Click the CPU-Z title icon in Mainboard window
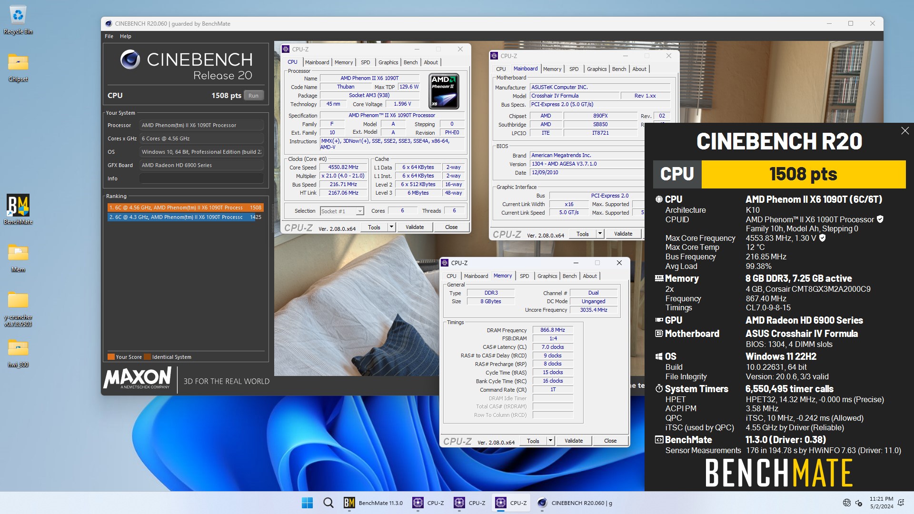This screenshot has height=514, width=914. point(494,56)
